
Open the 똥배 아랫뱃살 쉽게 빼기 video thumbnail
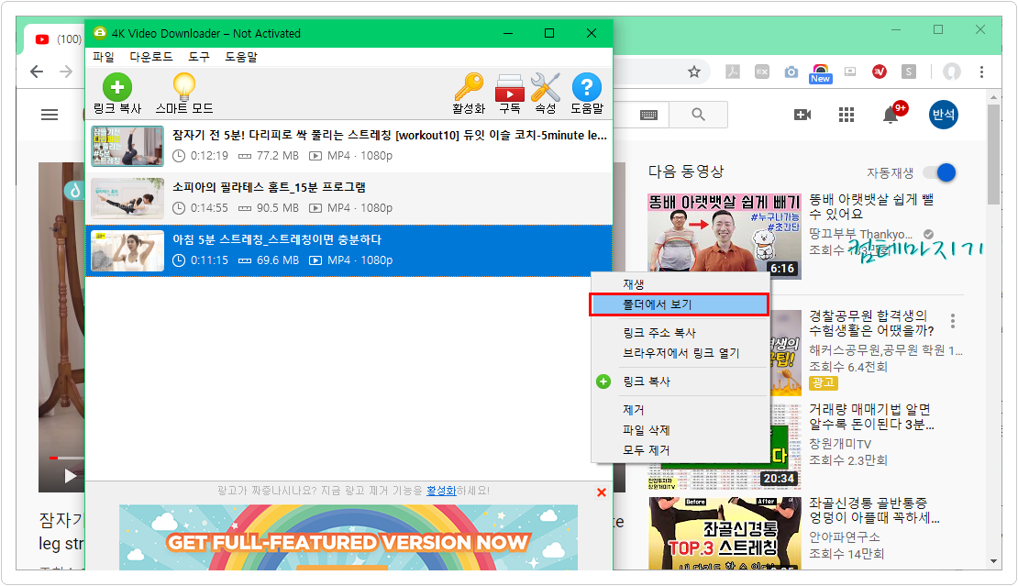[724, 237]
